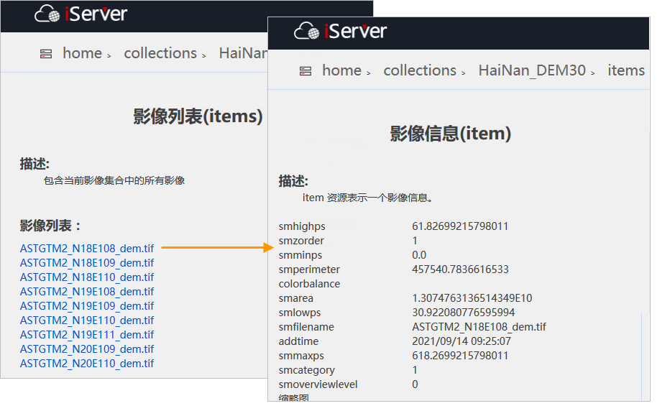
Task: Go to home in the front window breadcrumb
Action: 341,70
